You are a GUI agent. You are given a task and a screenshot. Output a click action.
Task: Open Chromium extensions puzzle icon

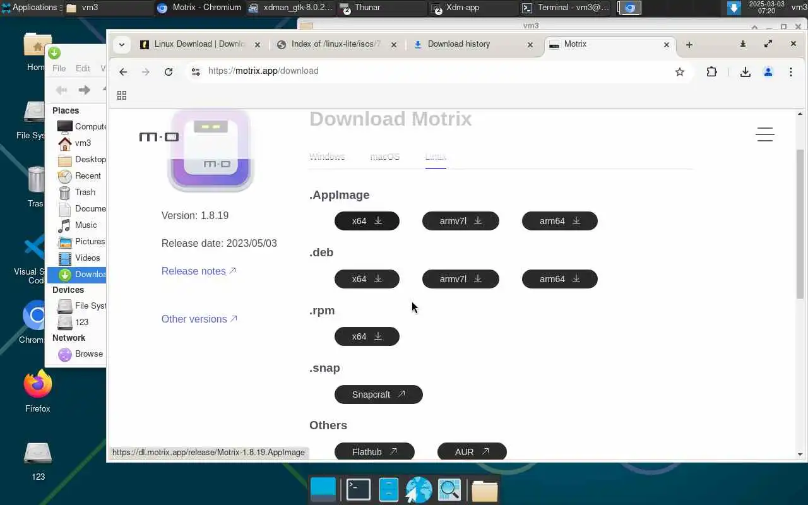[x=711, y=72]
